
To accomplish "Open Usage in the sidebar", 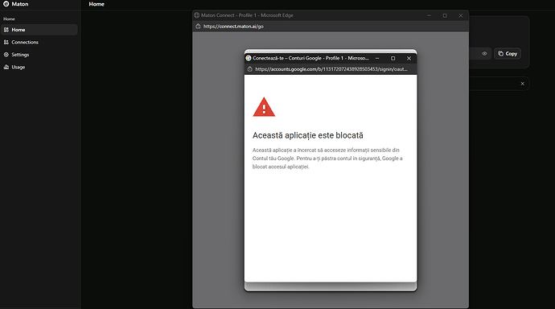I will coord(39,67).
